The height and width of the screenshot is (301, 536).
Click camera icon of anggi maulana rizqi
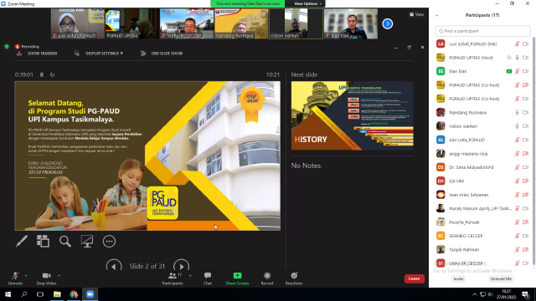pyautogui.click(x=526, y=154)
